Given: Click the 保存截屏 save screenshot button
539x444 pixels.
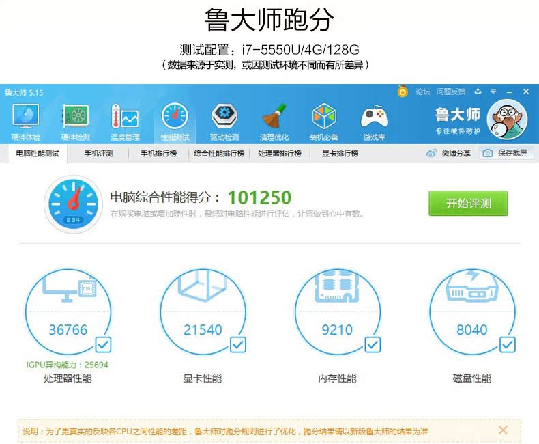Looking at the screenshot, I should click(507, 153).
